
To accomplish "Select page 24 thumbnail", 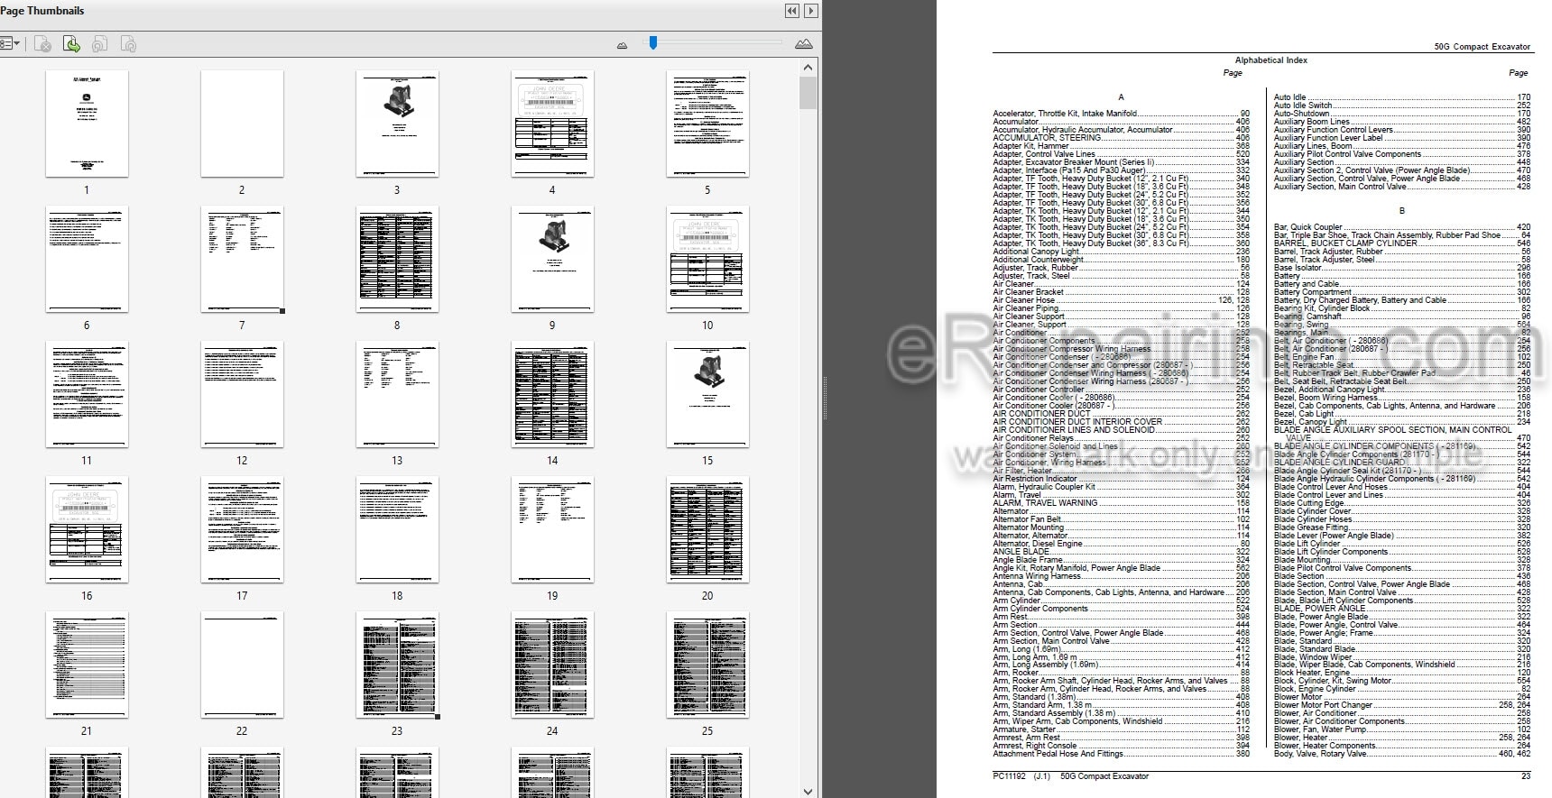I will tap(552, 665).
